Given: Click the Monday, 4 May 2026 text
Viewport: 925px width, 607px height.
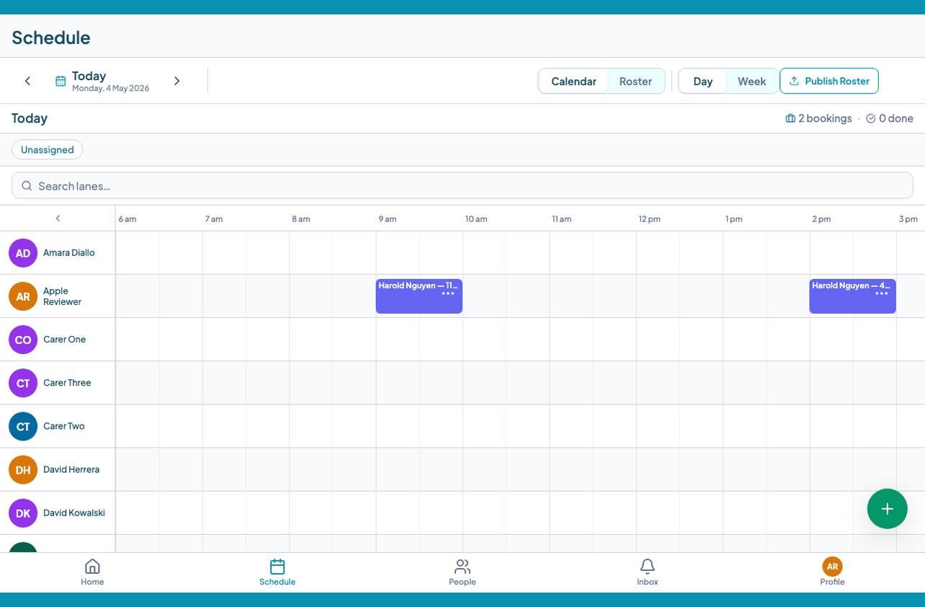Looking at the screenshot, I should pos(111,88).
